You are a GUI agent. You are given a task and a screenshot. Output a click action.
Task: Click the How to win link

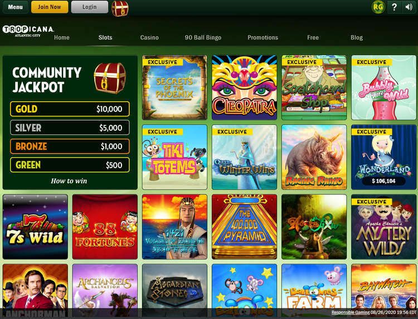click(69, 181)
